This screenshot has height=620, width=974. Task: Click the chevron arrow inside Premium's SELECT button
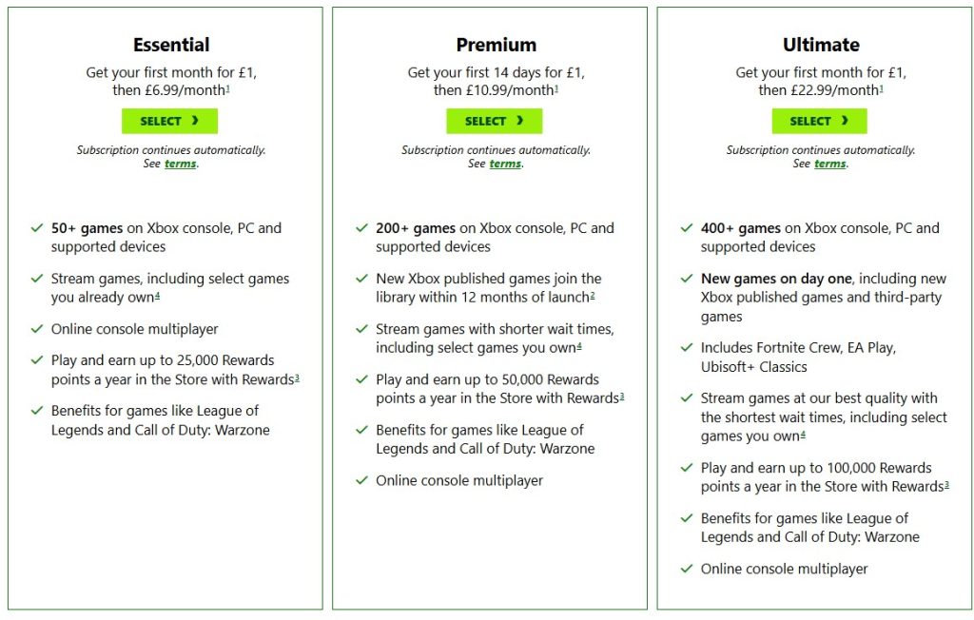tap(518, 121)
